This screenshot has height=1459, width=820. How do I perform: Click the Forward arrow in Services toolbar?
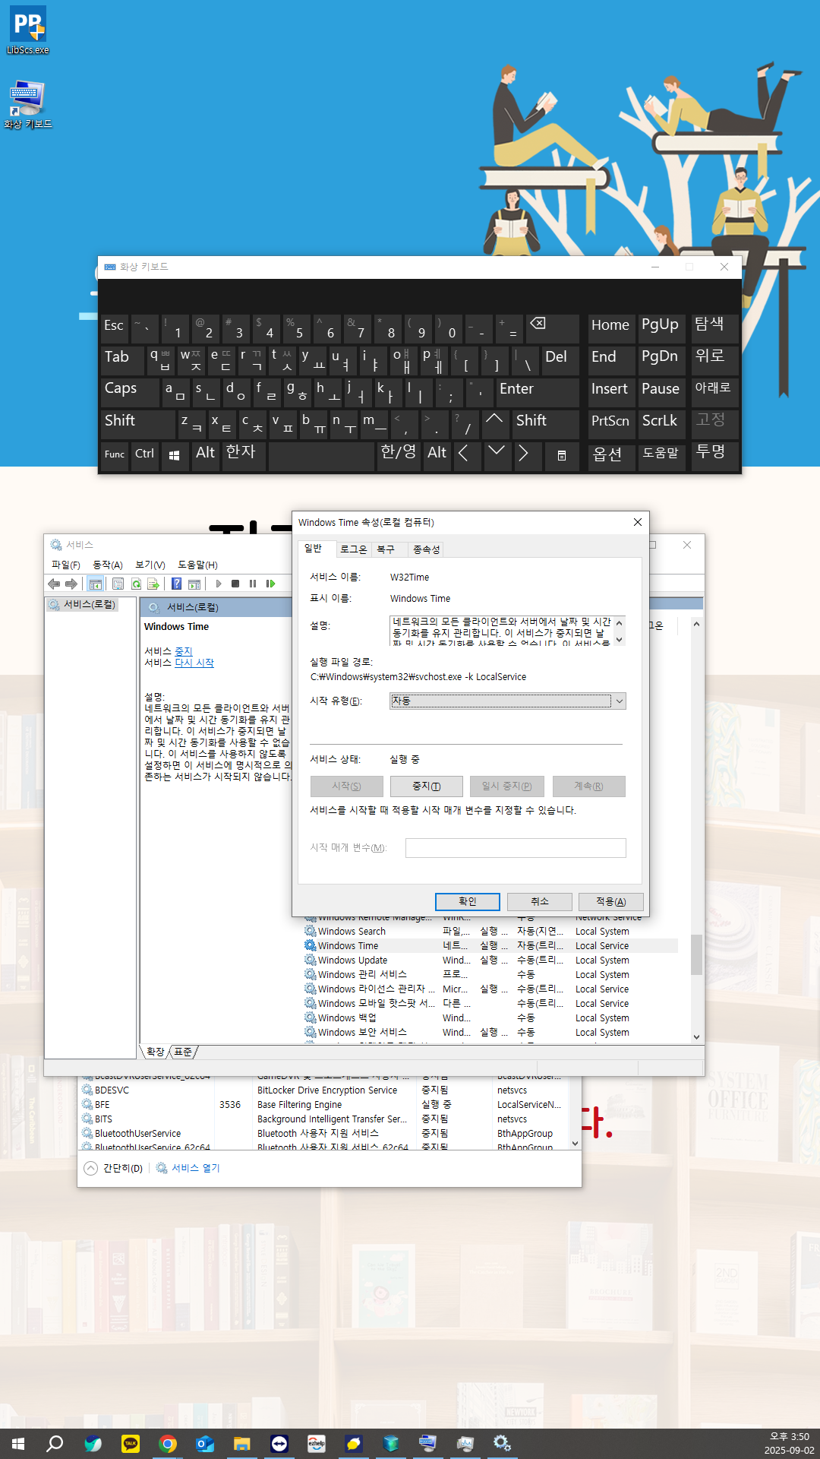pyautogui.click(x=71, y=584)
